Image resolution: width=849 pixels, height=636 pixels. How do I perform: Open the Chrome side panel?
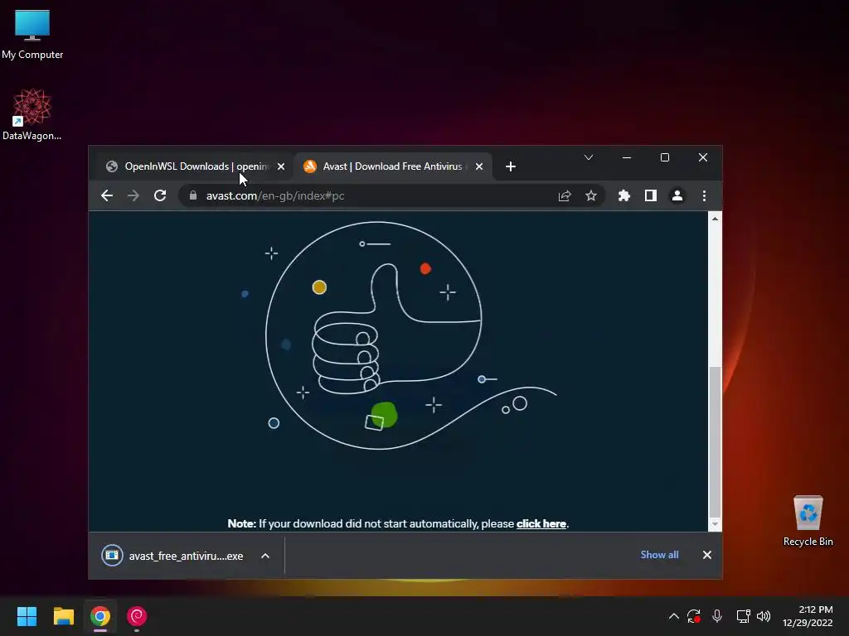click(651, 195)
